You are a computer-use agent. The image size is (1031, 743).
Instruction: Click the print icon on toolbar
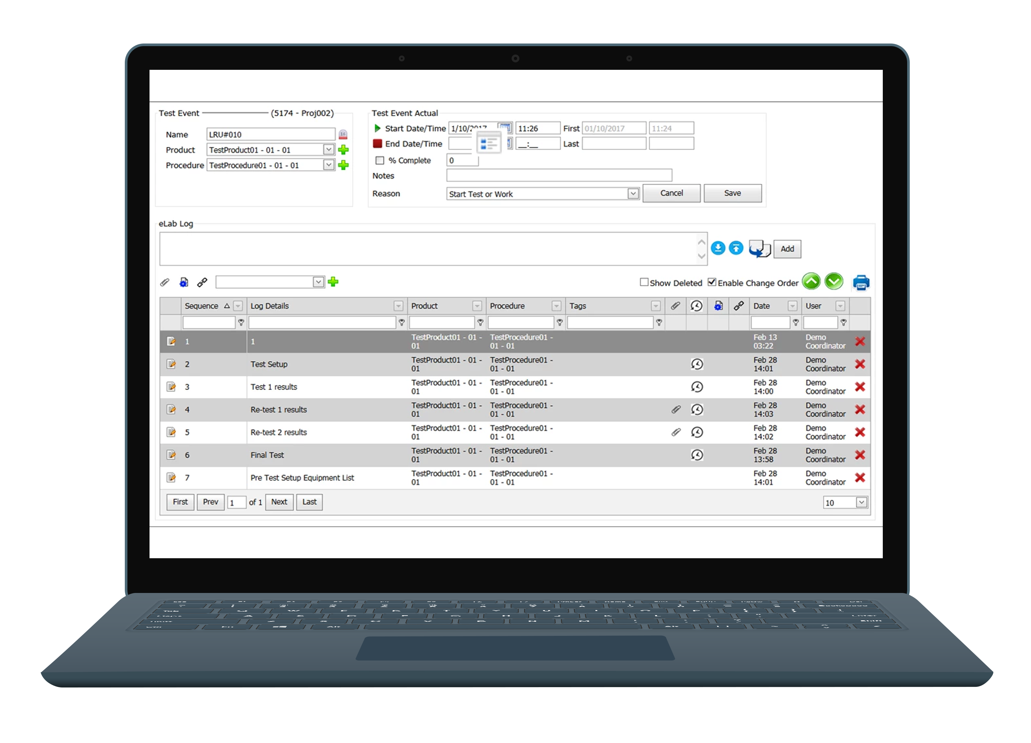864,282
